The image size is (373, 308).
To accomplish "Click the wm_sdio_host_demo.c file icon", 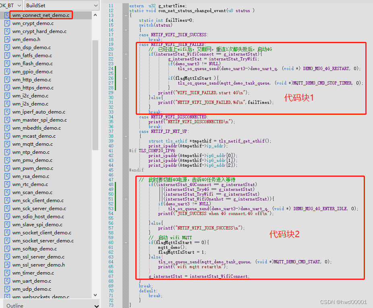I will pos(7,217).
